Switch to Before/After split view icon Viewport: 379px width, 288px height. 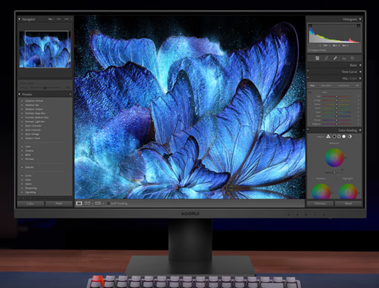(x=98, y=203)
